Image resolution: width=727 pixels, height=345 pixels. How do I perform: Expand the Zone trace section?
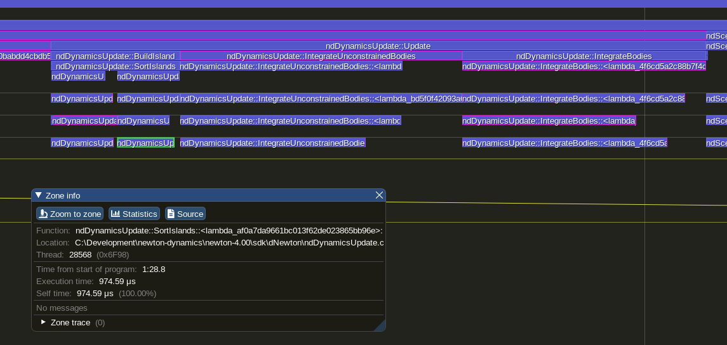[43, 322]
